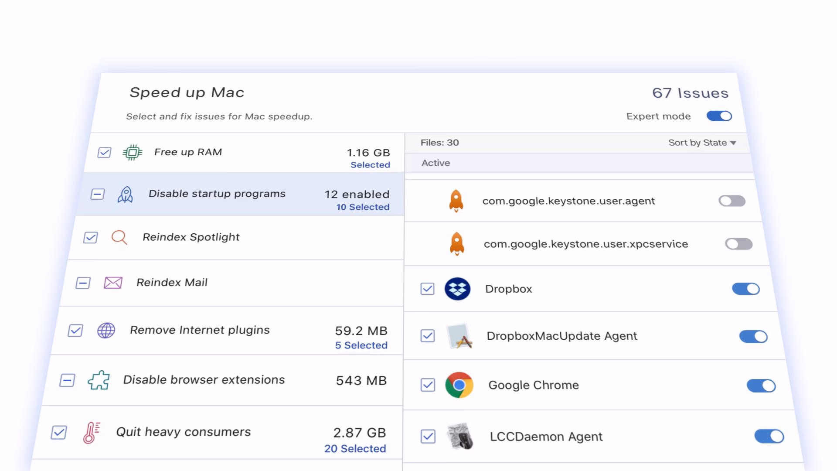This screenshot has height=471, width=837.
Task: Click the rocket icon for startup programs
Action: (x=125, y=195)
